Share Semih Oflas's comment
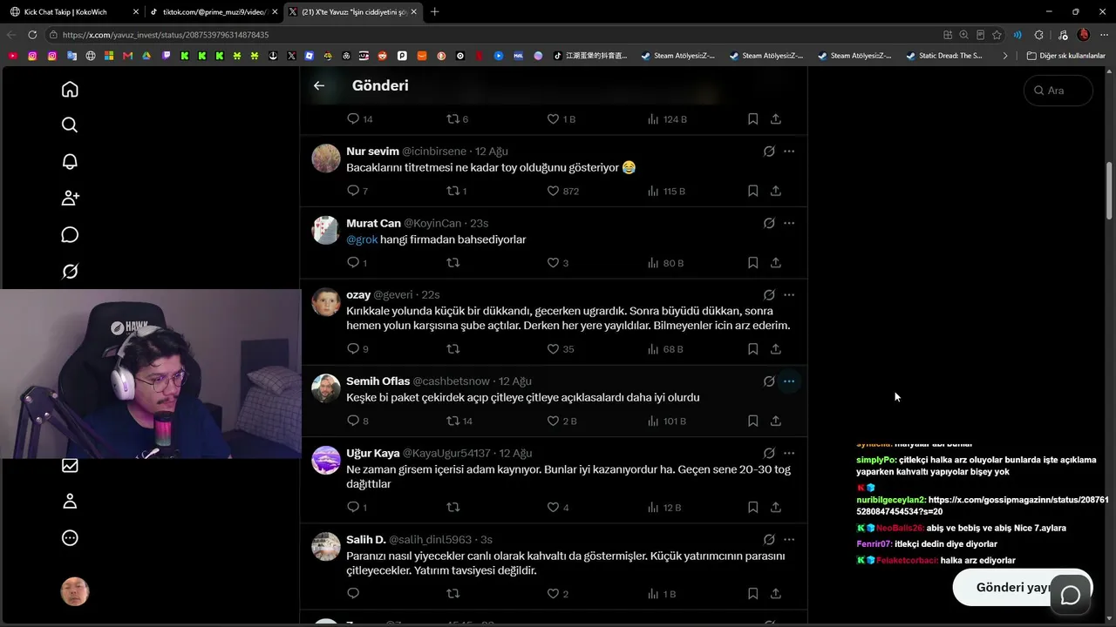 pos(776,421)
